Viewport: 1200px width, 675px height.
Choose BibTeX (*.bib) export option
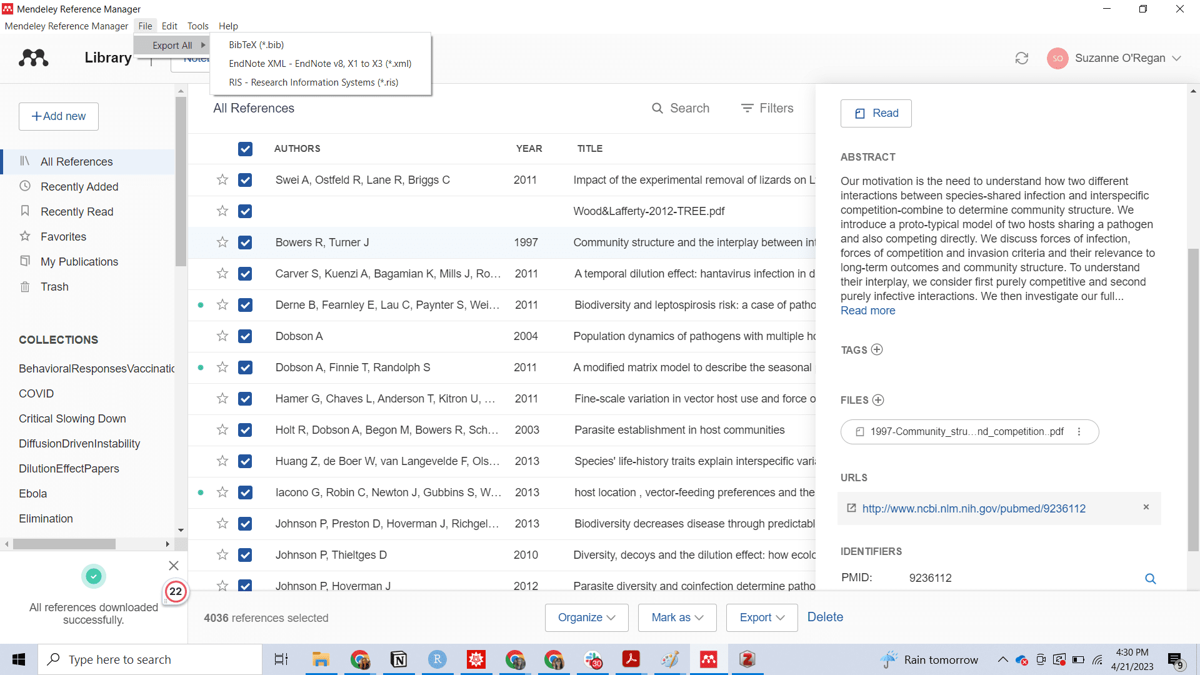tap(256, 45)
